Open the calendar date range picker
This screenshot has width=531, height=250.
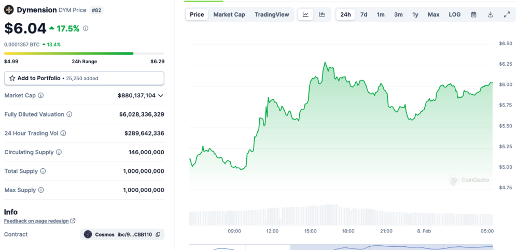[x=473, y=14]
